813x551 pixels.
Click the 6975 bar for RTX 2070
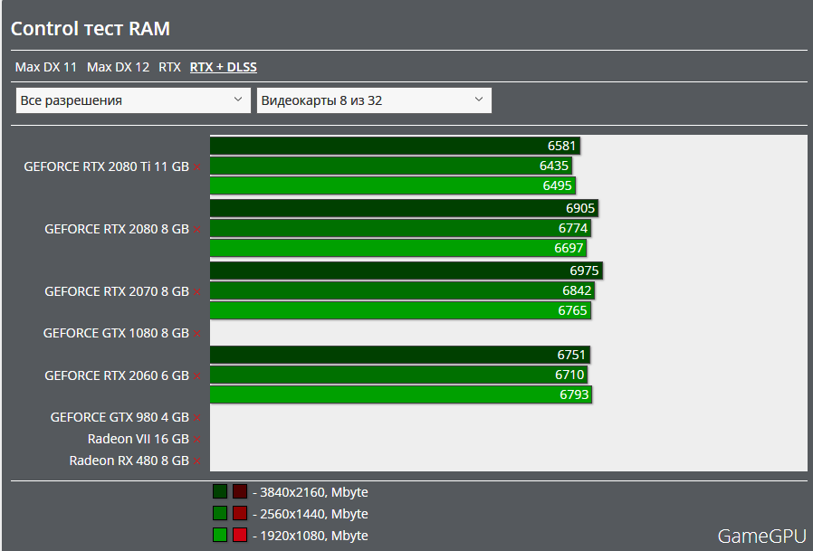point(406,271)
